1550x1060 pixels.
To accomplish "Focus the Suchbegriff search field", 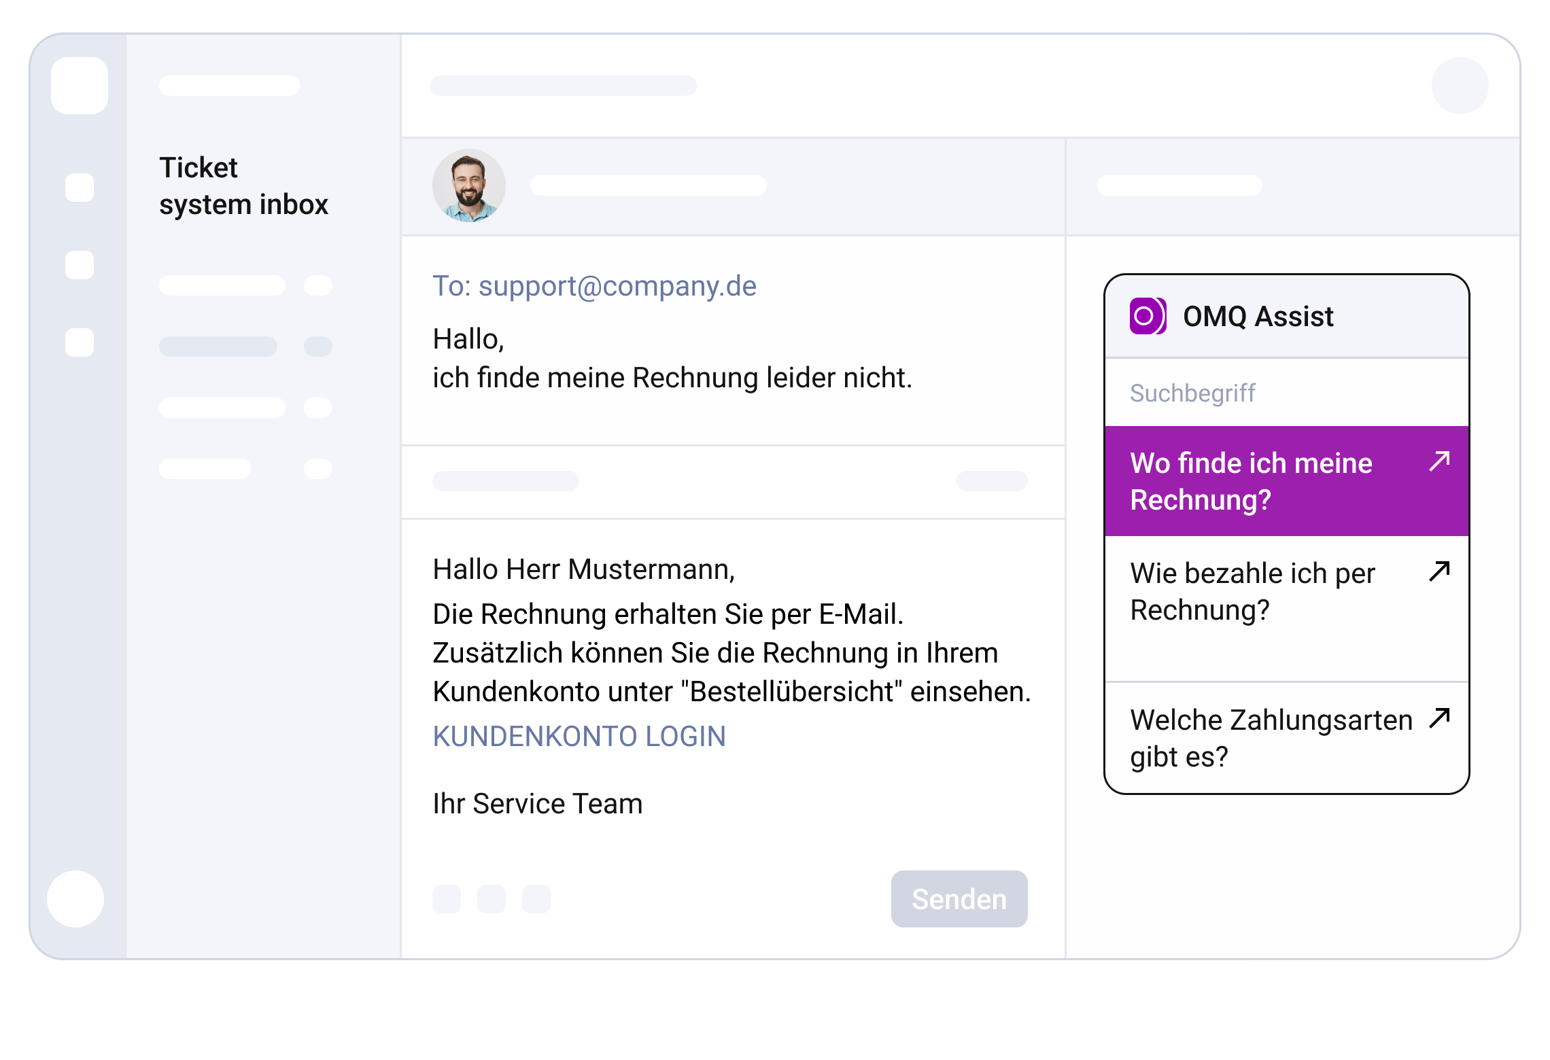I will pos(1287,393).
